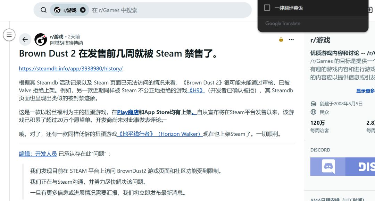
Task: Click the post title Brown Dust 2 heading
Action: [119, 53]
